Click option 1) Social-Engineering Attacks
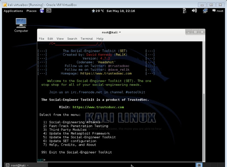227x167 pixels. pyautogui.click(x=72, y=122)
